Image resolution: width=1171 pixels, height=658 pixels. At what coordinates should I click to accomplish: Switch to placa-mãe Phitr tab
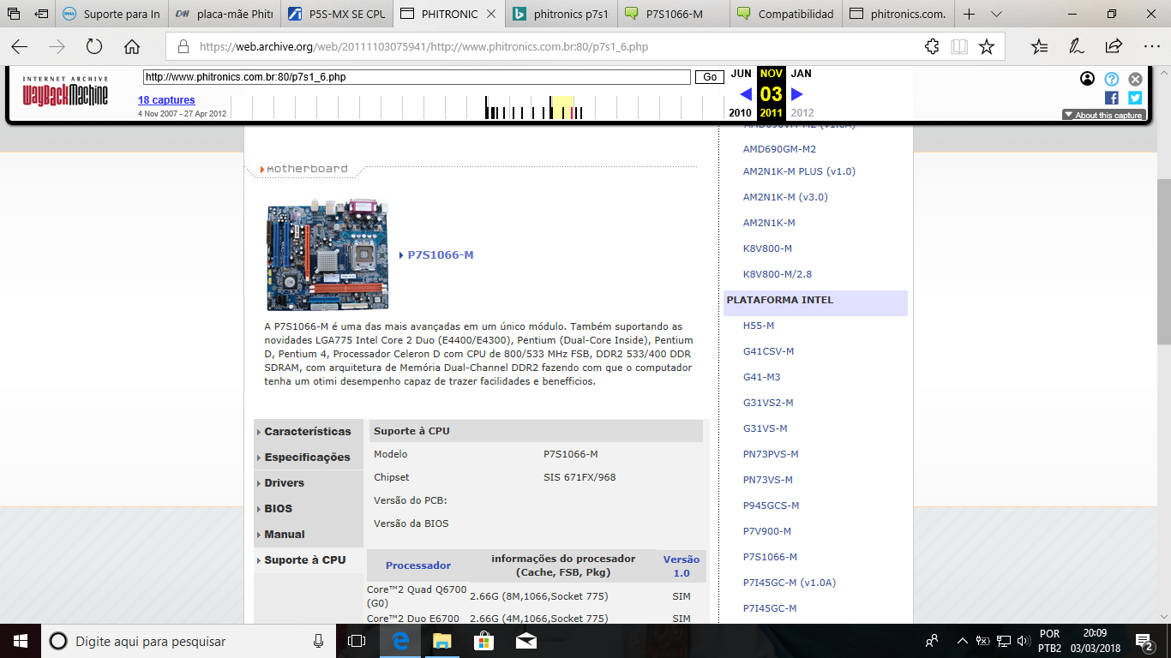tap(223, 15)
